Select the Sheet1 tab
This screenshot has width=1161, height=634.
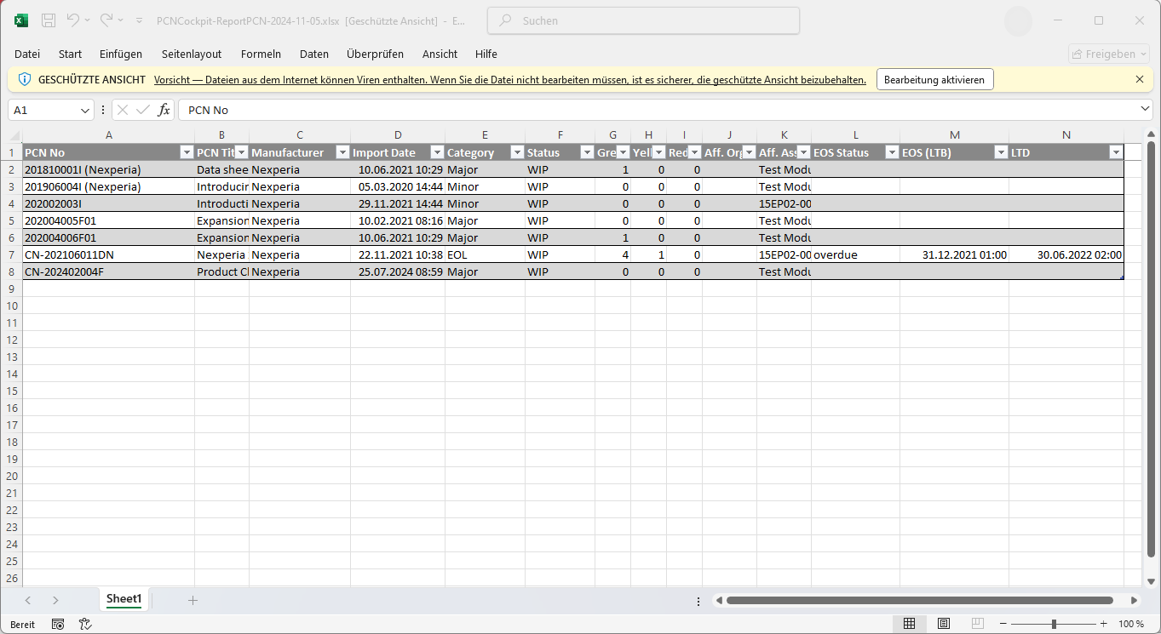[x=124, y=599]
